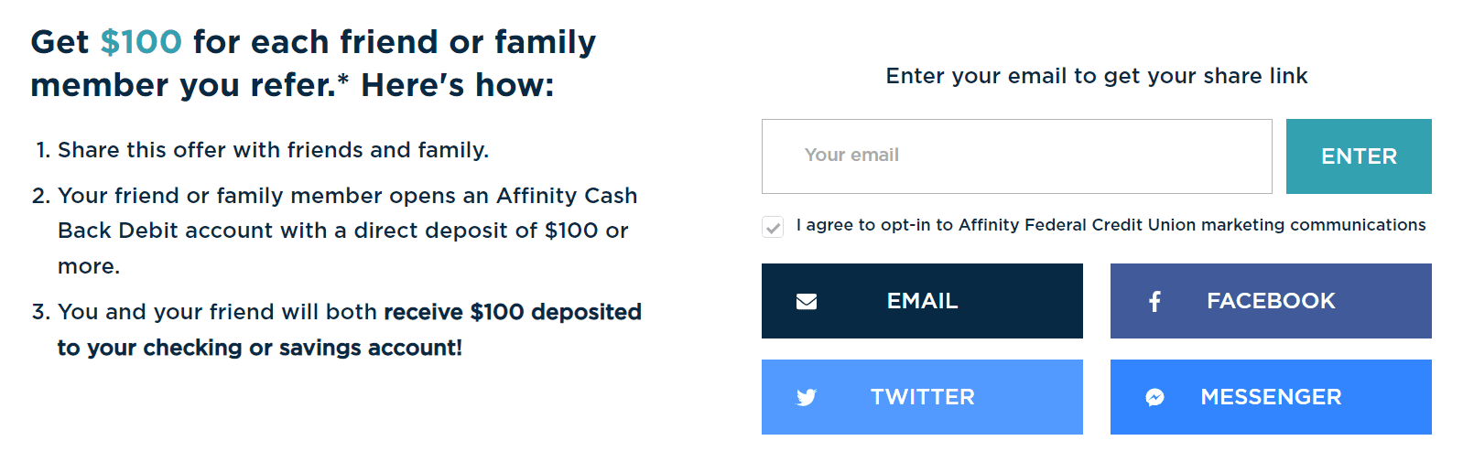Click the asterisk after "refer." in headline
Screen dimensions: 1463x462
coord(343,79)
